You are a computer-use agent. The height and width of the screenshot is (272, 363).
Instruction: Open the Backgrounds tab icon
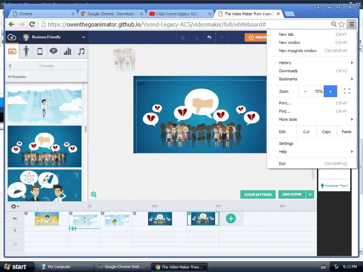point(12,51)
